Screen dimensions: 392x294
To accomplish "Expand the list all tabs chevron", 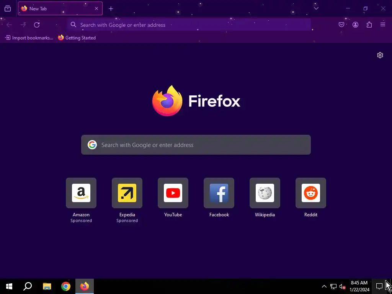I will (x=316, y=8).
